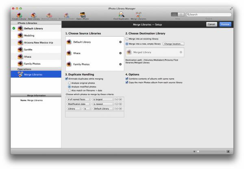This screenshot has height=169, width=244.
Task: Enable Also match on filename + date
Action: [x=70, y=91]
